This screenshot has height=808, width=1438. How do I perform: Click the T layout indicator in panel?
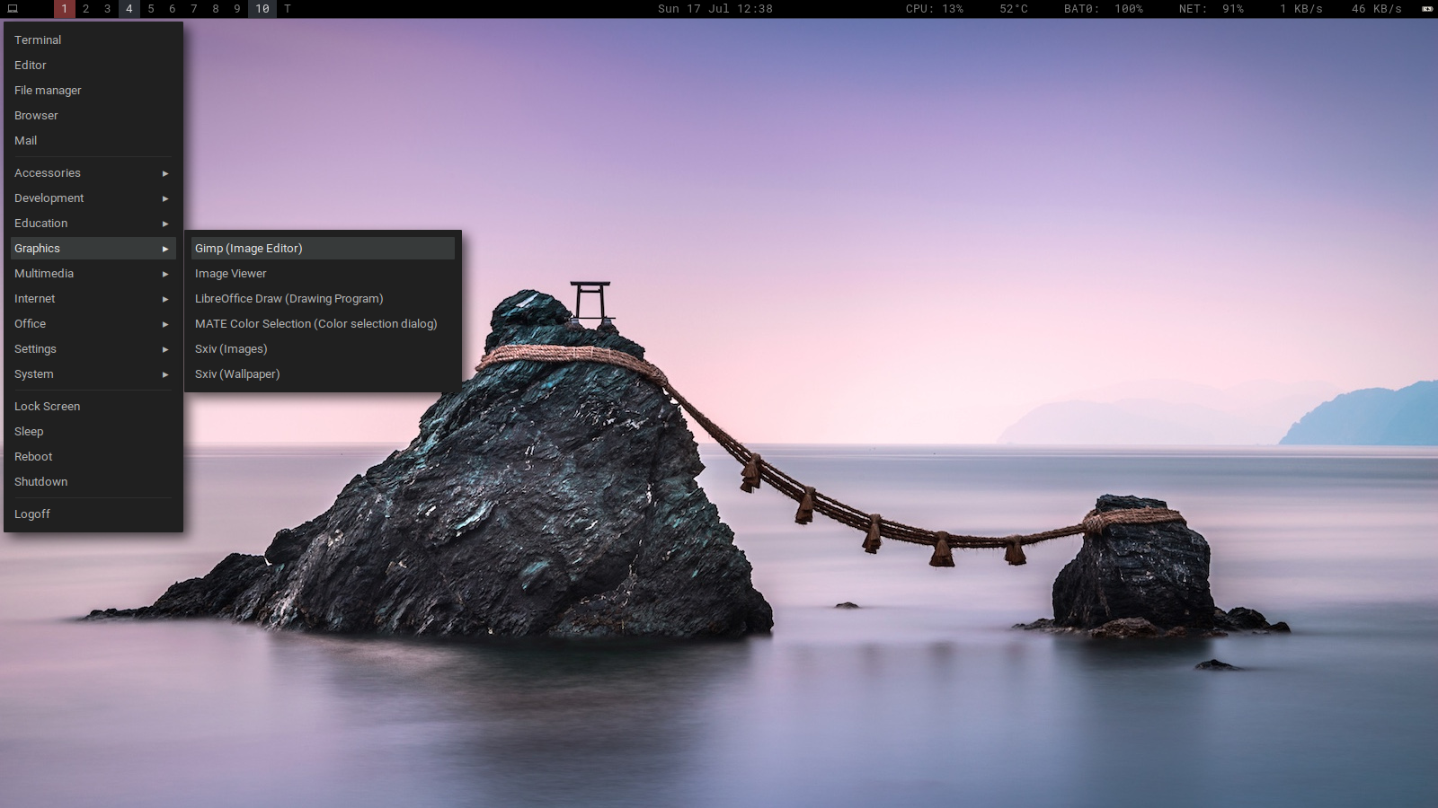pos(288,9)
